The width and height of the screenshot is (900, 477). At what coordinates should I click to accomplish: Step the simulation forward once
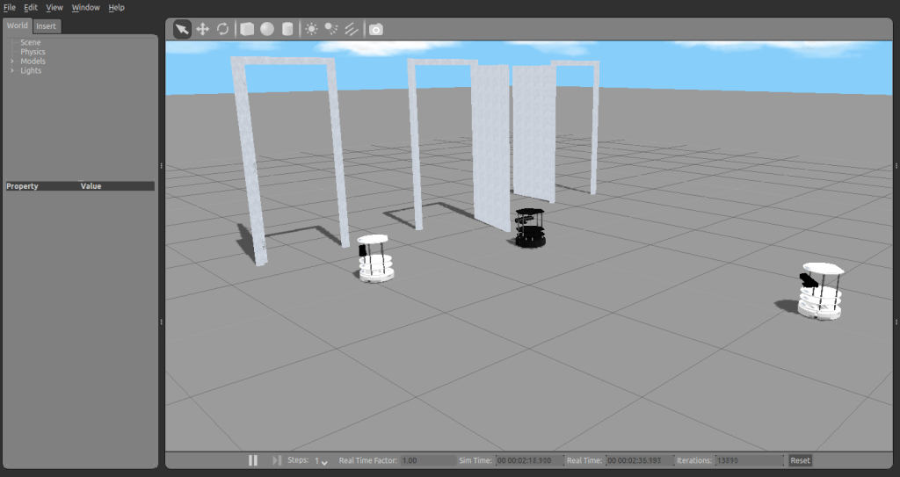point(277,460)
